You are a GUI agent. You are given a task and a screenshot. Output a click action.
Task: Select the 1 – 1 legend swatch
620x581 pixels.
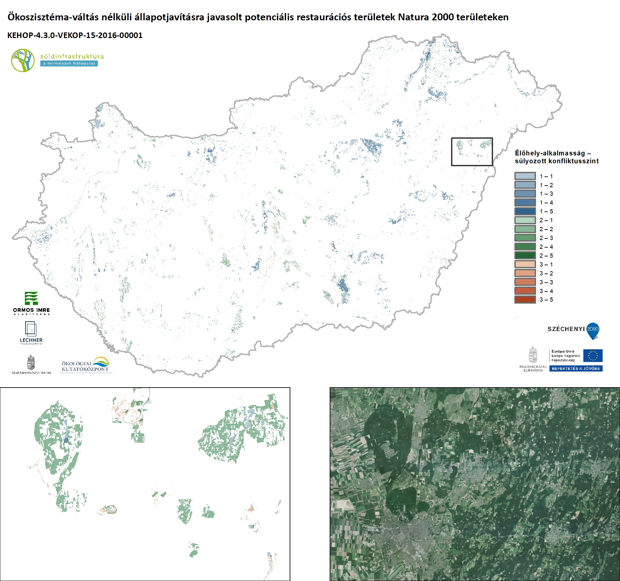[525, 176]
